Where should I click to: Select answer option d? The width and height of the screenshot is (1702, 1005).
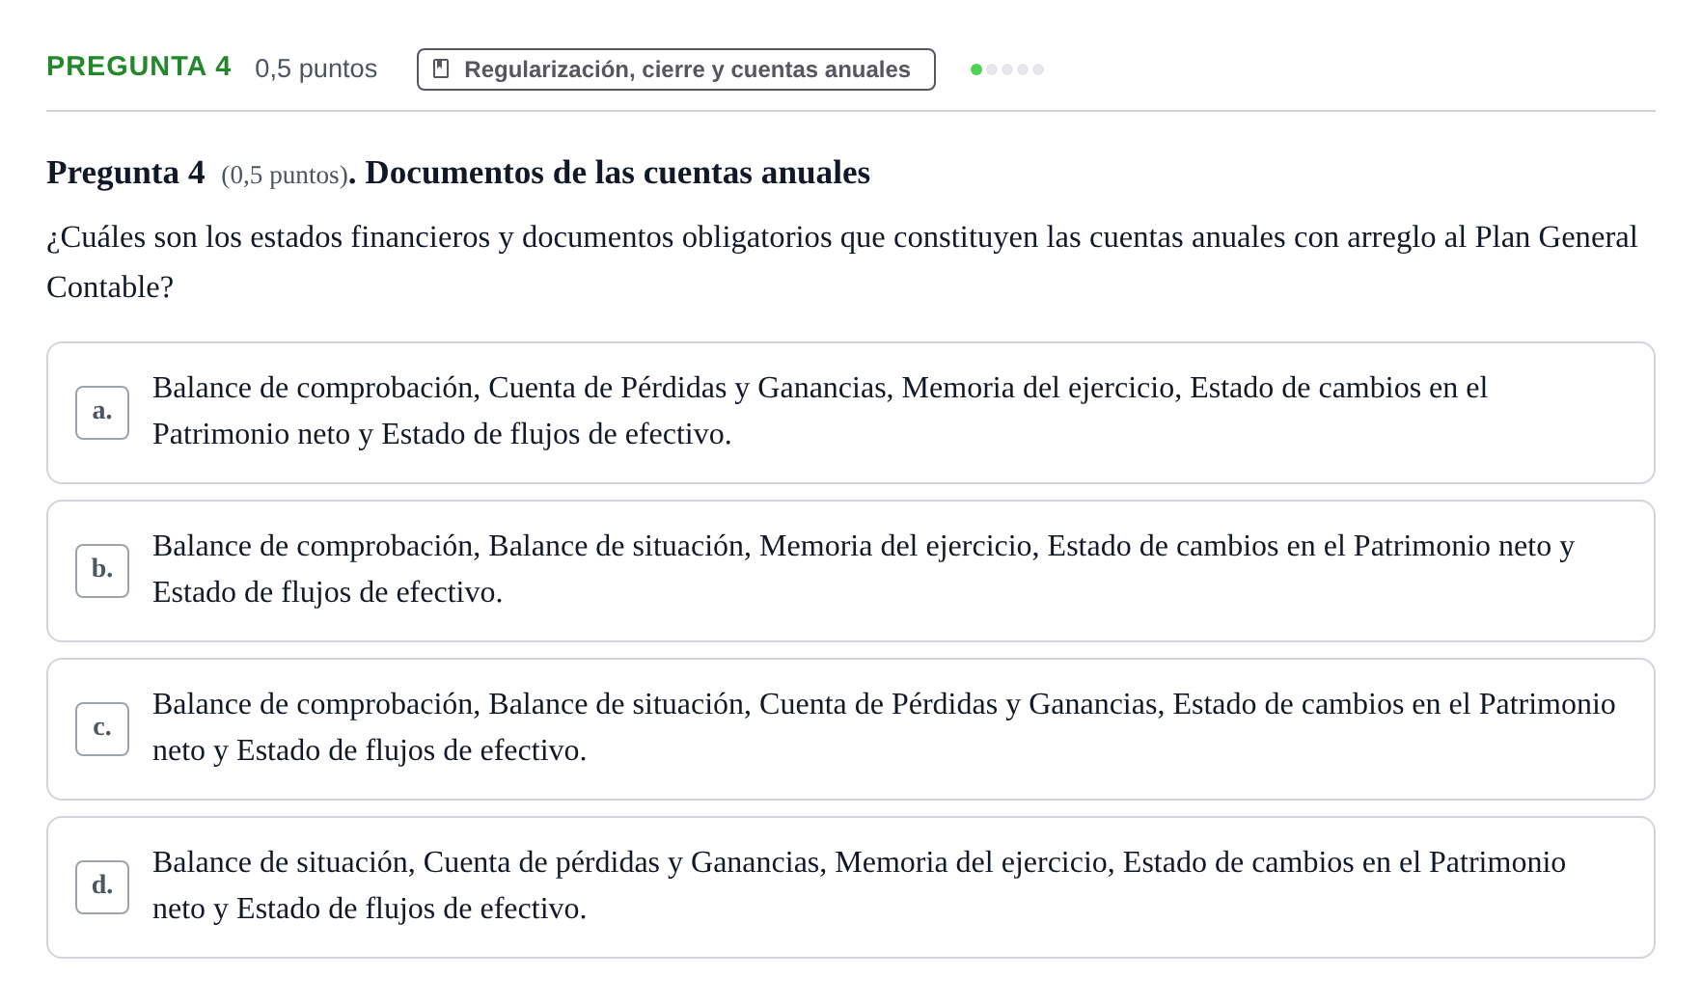pos(850,887)
